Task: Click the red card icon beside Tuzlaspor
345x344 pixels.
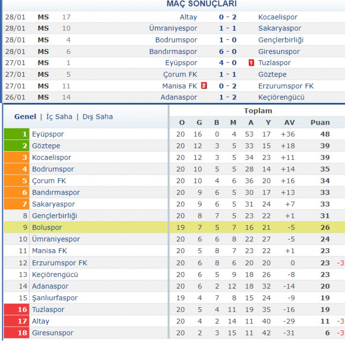Action: click(x=251, y=63)
